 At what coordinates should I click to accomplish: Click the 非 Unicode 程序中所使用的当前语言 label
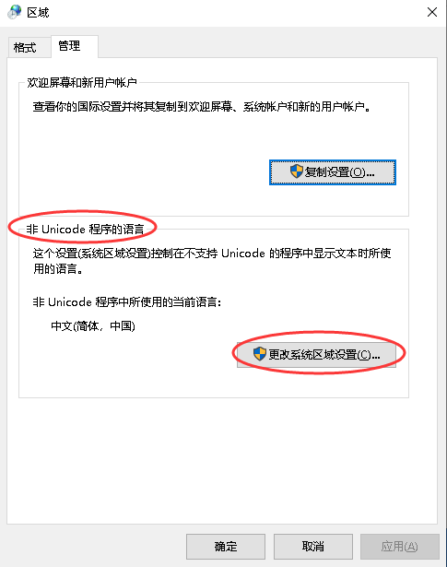[x=127, y=302]
